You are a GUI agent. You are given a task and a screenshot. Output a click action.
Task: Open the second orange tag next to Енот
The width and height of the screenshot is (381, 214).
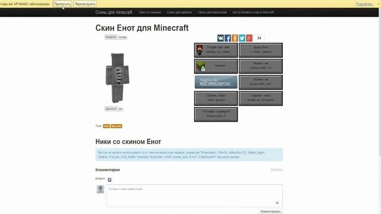(116, 126)
